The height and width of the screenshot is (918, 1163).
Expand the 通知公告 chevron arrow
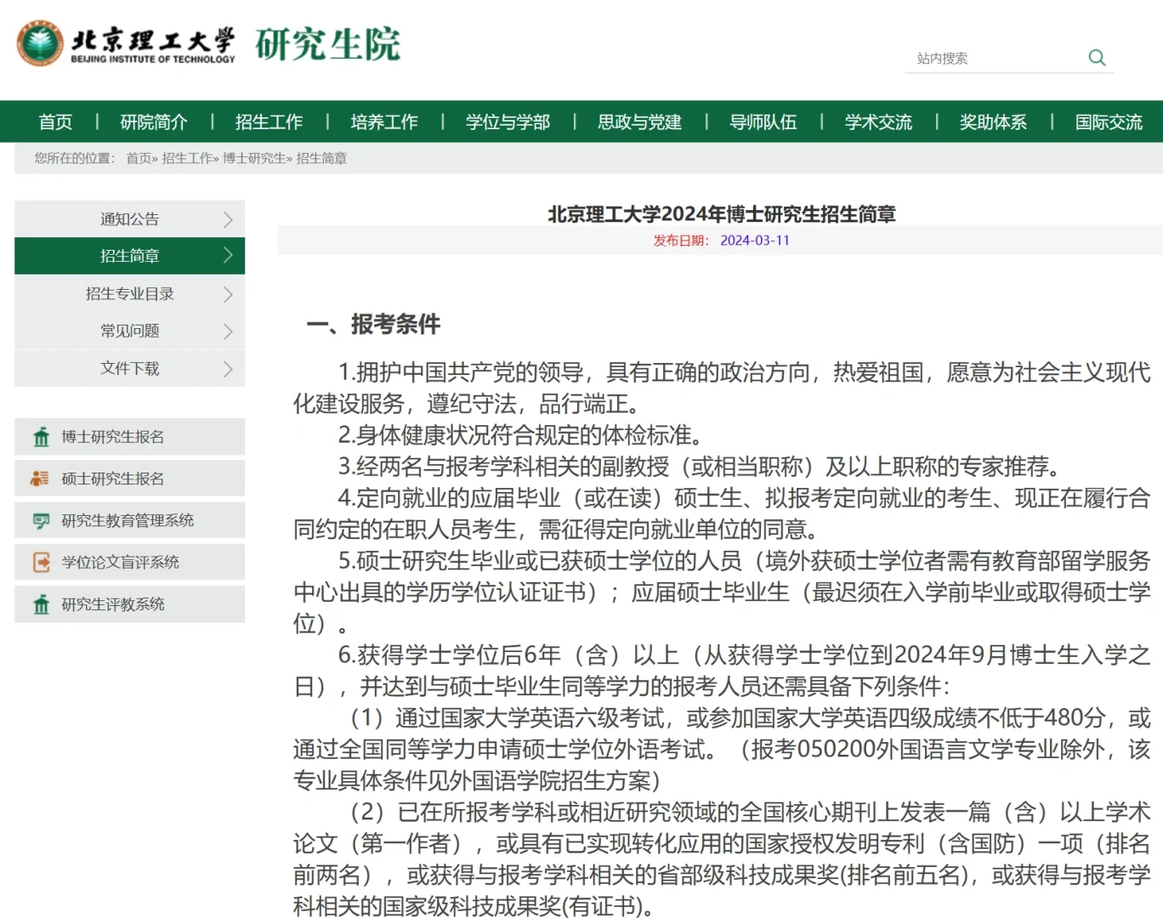coord(227,219)
